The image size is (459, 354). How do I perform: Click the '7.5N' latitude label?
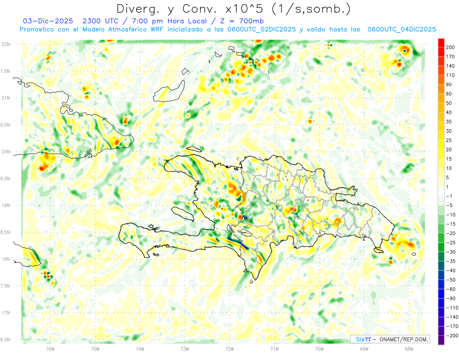(x=6, y=286)
